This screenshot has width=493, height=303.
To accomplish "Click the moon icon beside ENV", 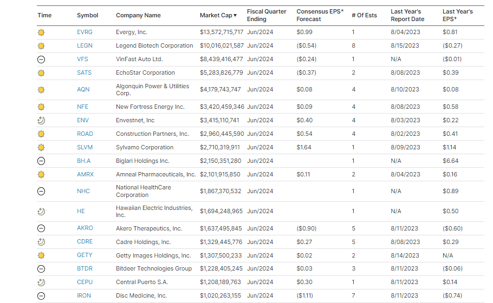I will [42, 120].
